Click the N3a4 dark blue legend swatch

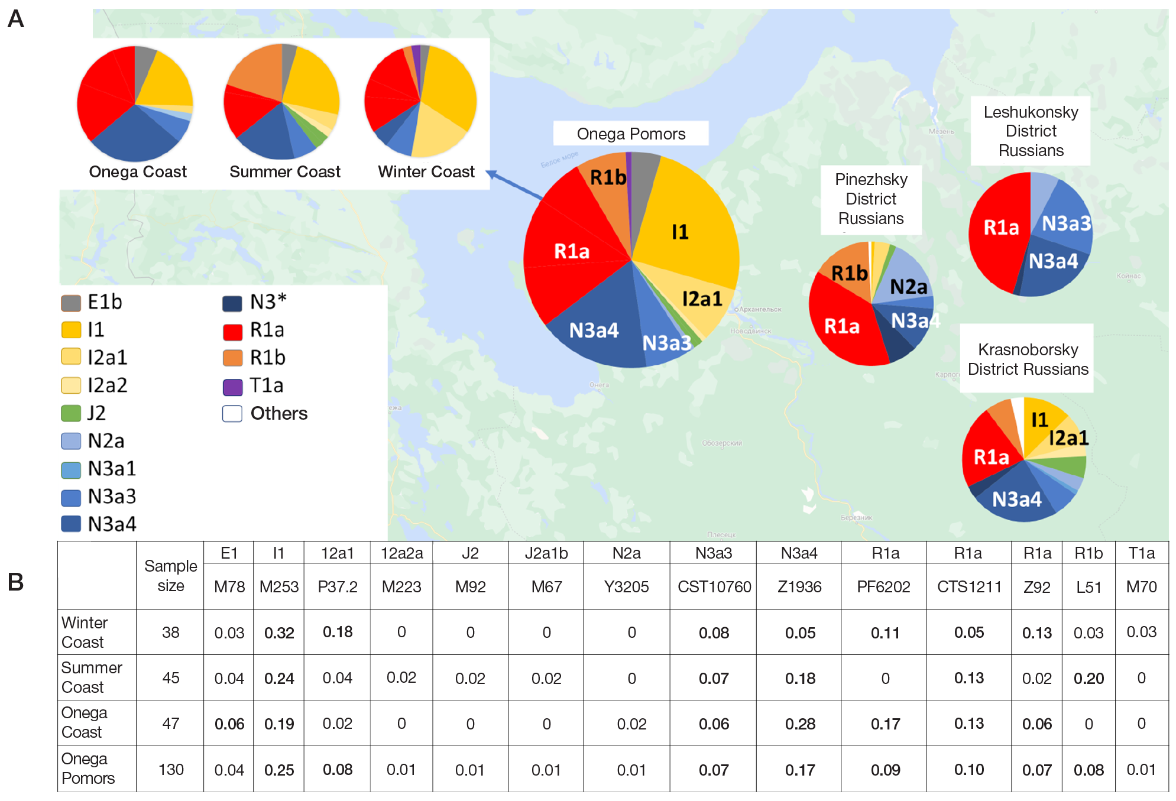click(x=71, y=524)
